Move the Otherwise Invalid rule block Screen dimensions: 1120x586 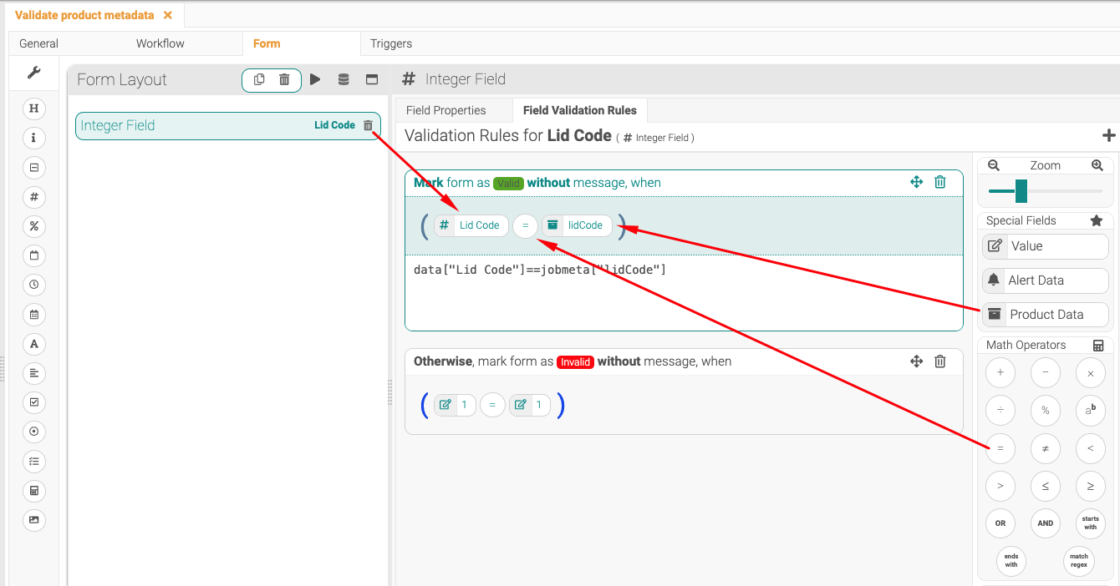[x=916, y=361]
